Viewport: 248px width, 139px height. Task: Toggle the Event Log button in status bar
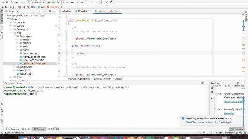[x=236, y=129]
